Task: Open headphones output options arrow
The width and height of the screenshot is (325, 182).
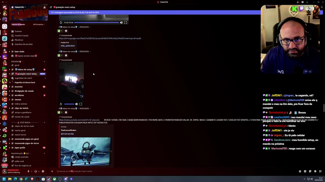Action: (x=39, y=171)
